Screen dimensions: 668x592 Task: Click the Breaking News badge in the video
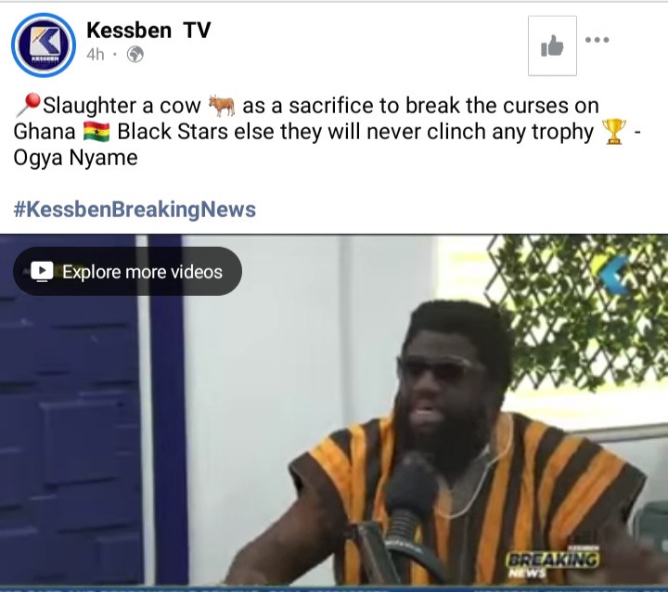tap(553, 562)
